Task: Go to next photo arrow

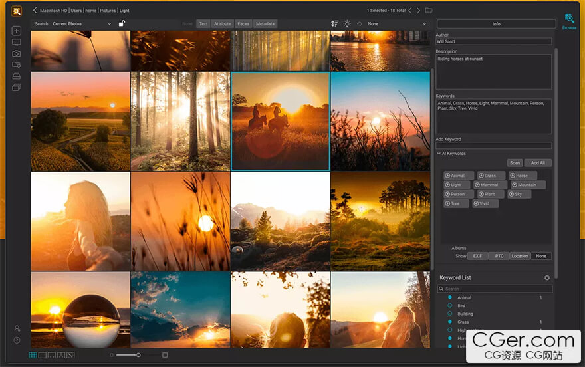Action: (418, 11)
